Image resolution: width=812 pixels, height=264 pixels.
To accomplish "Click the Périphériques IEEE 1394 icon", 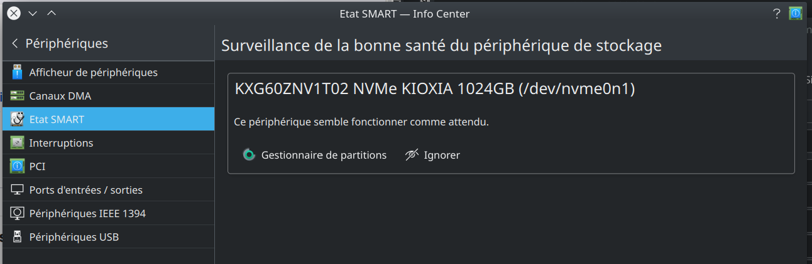I will [17, 213].
